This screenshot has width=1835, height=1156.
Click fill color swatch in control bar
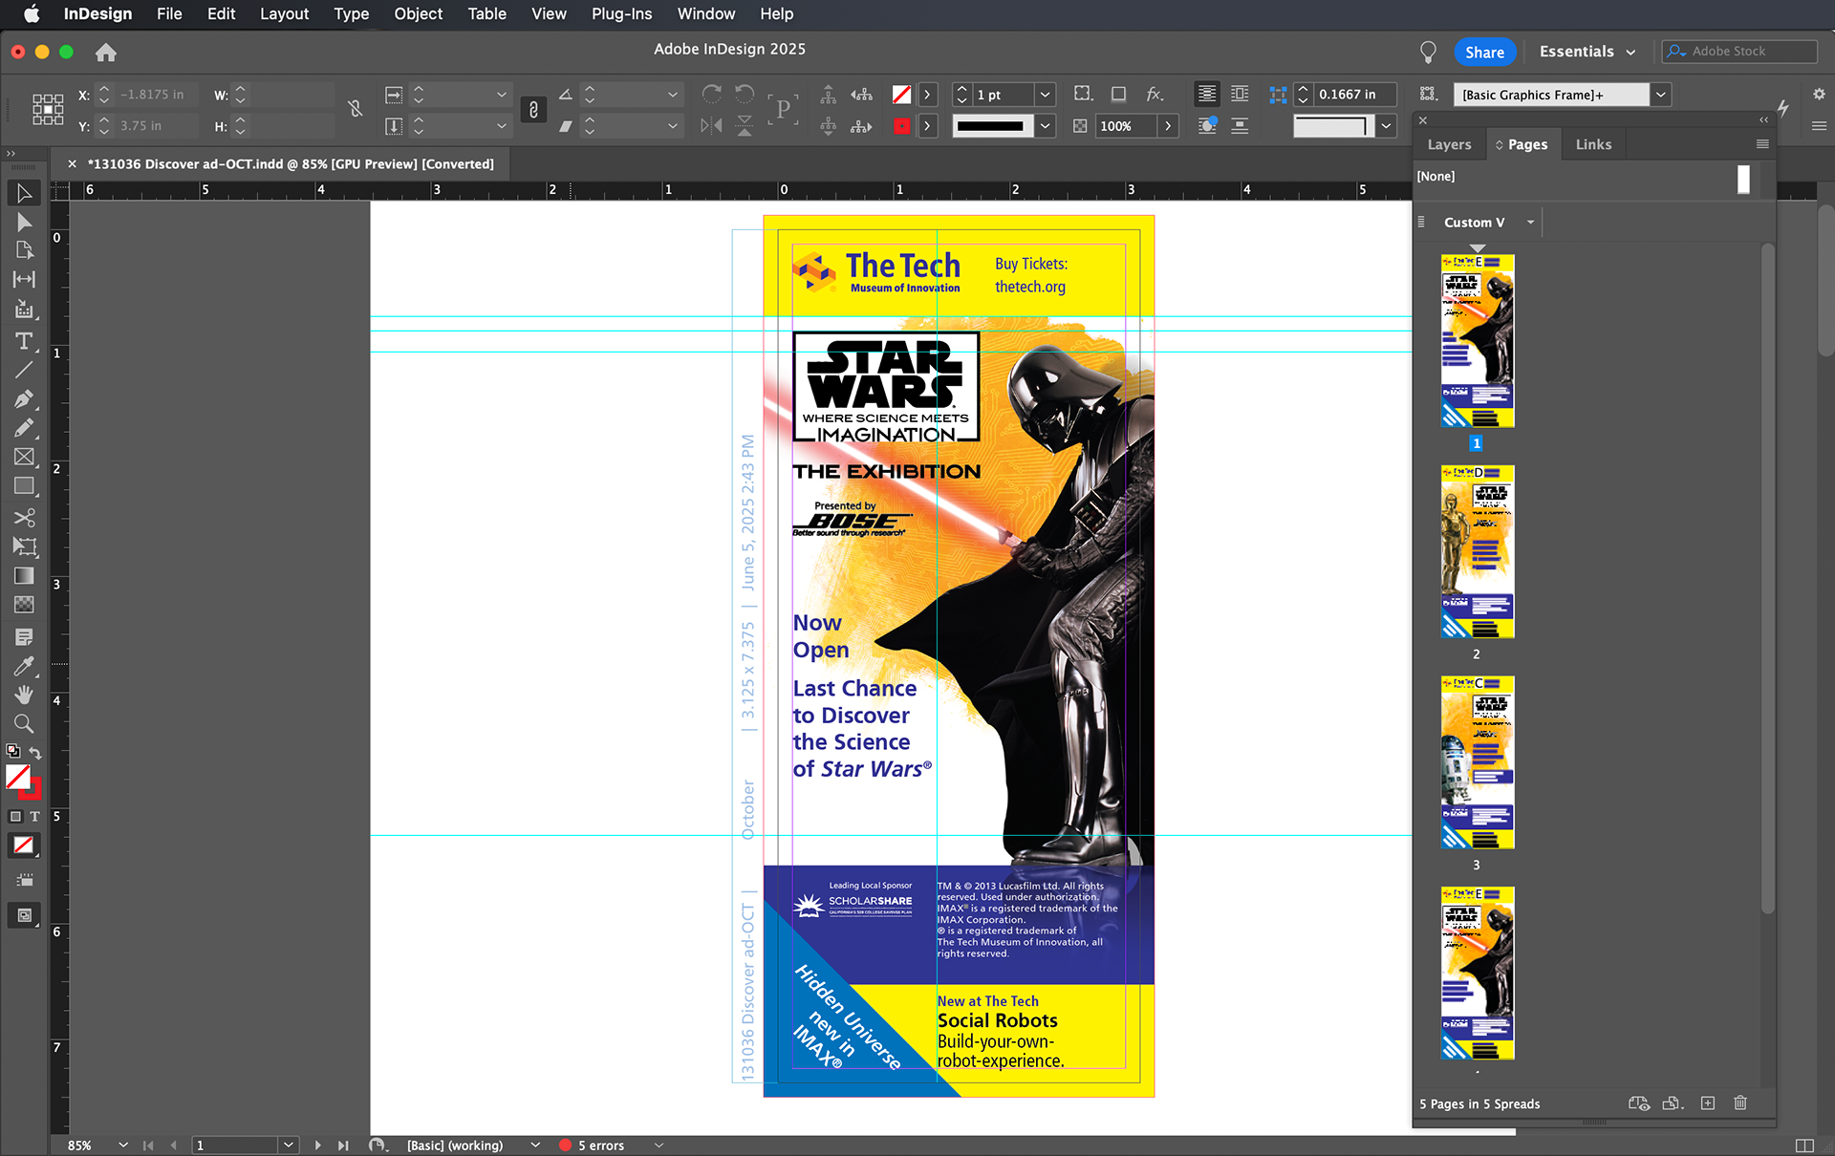(901, 95)
